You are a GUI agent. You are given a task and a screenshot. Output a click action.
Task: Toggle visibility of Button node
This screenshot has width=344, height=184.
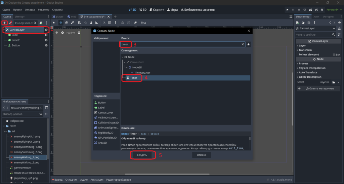pos(46,45)
